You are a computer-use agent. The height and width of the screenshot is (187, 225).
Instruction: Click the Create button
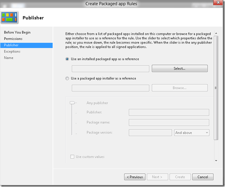180,177
